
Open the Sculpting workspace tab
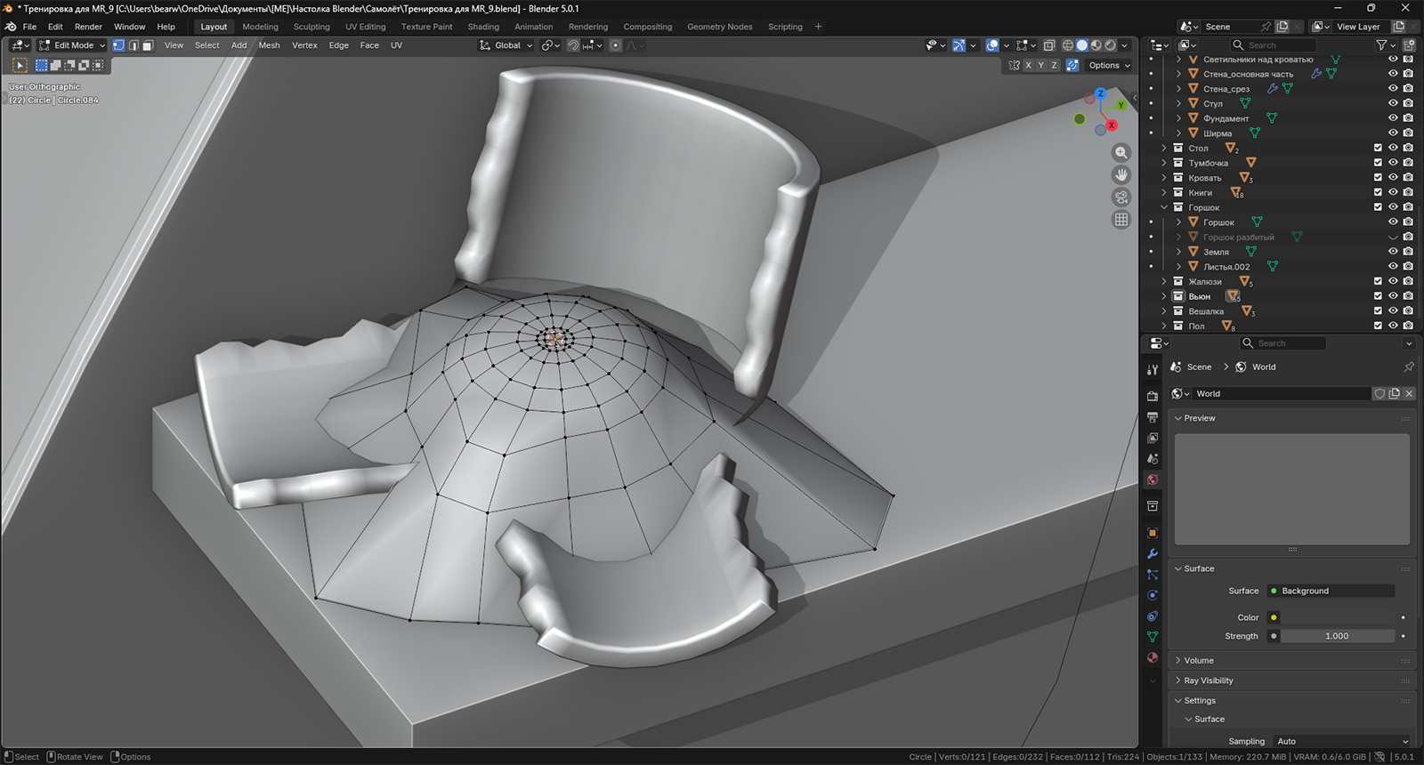[x=311, y=27]
